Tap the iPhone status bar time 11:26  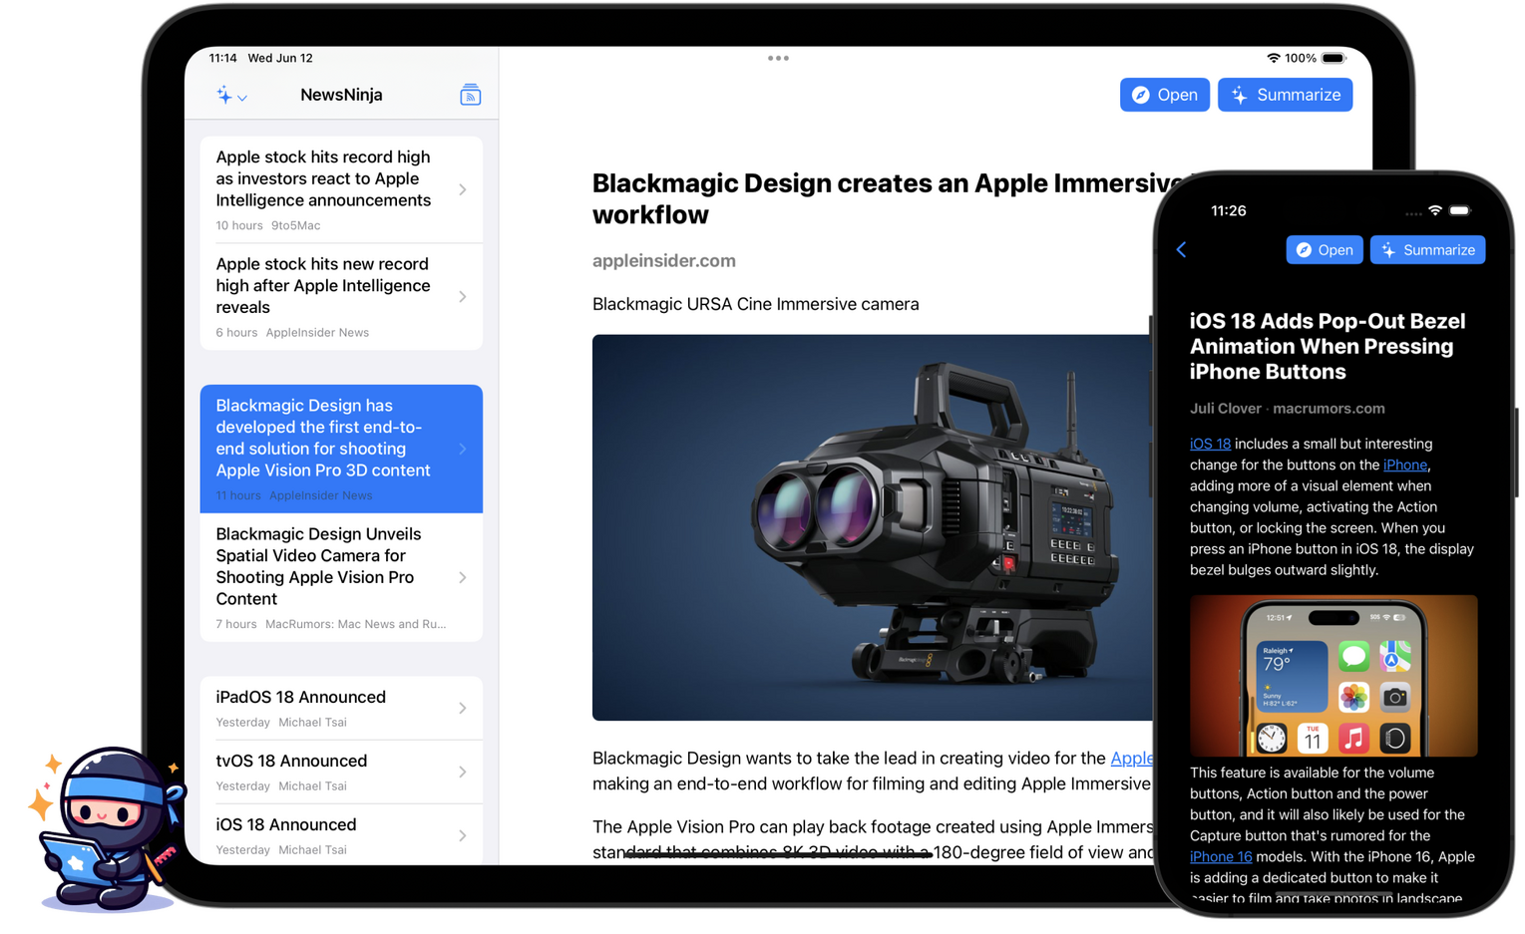coord(1228,210)
